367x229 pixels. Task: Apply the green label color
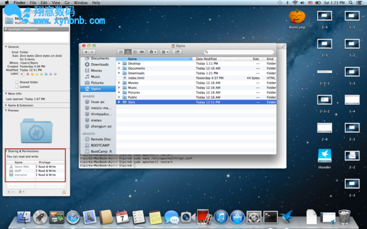41,74
